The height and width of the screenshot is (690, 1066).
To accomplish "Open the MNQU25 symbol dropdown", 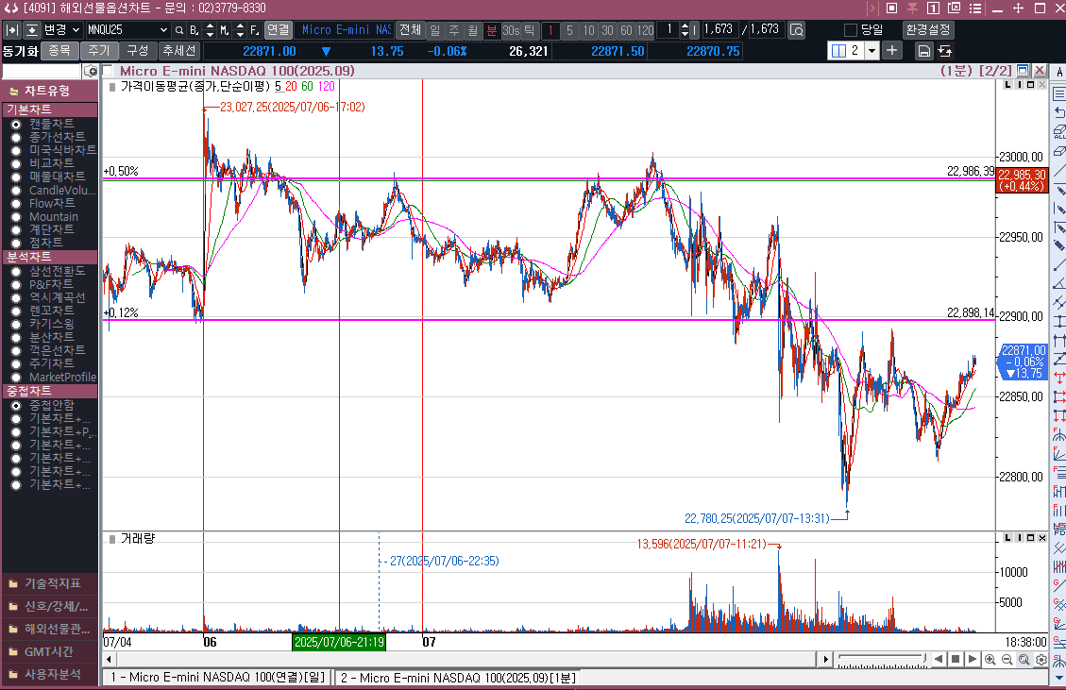I will click(x=163, y=30).
